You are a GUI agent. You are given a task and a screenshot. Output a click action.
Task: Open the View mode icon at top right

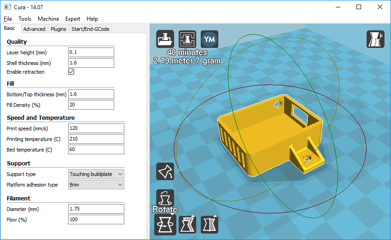tap(375, 39)
